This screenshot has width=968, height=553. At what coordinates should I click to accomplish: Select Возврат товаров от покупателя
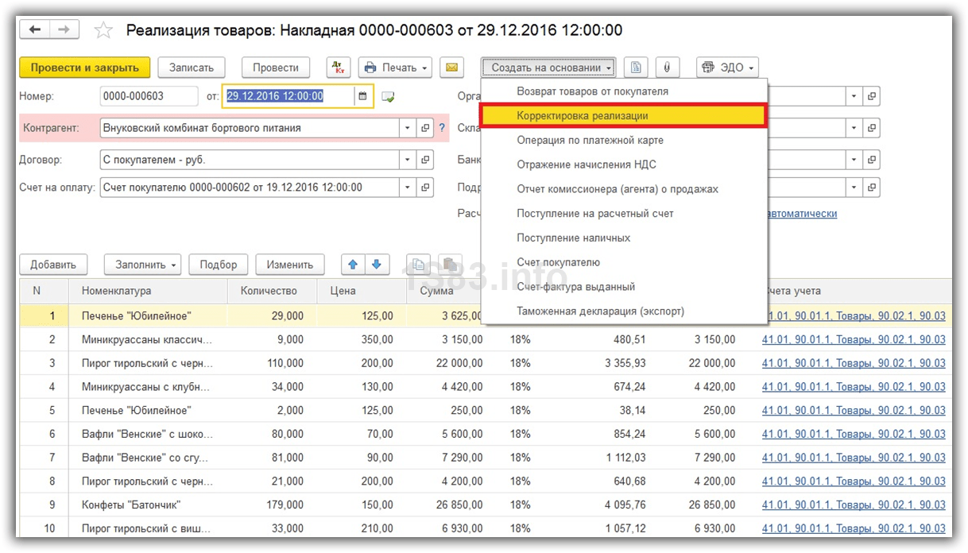pos(592,91)
